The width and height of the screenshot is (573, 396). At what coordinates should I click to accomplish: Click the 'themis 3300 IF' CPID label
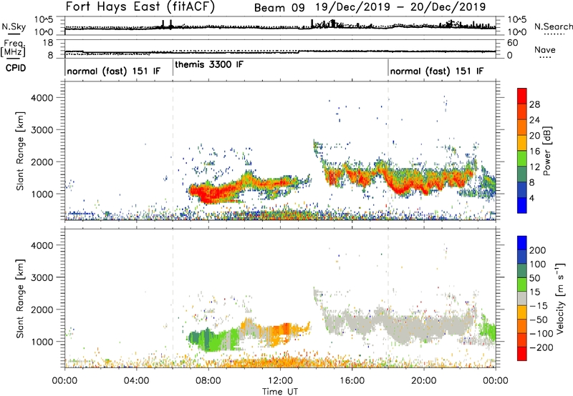pyautogui.click(x=208, y=64)
